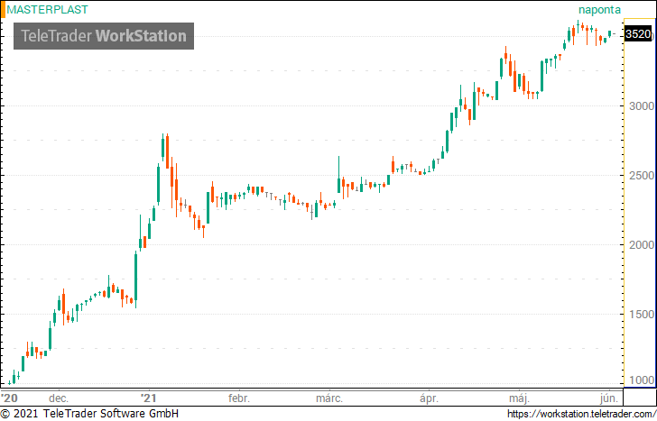Image resolution: width=657 pixels, height=421 pixels.
Task: Click the 'dec.' month label
Action: click(x=59, y=398)
